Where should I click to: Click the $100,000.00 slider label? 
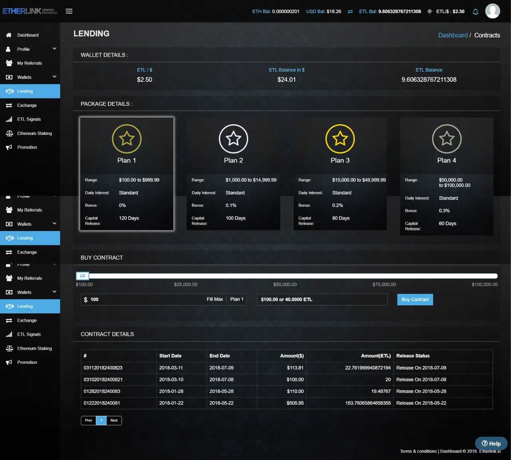pos(485,284)
